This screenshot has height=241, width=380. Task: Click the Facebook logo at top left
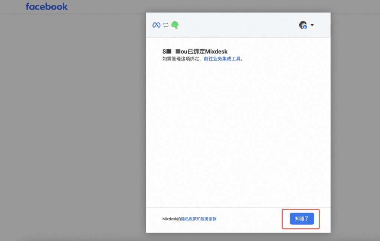(46, 7)
